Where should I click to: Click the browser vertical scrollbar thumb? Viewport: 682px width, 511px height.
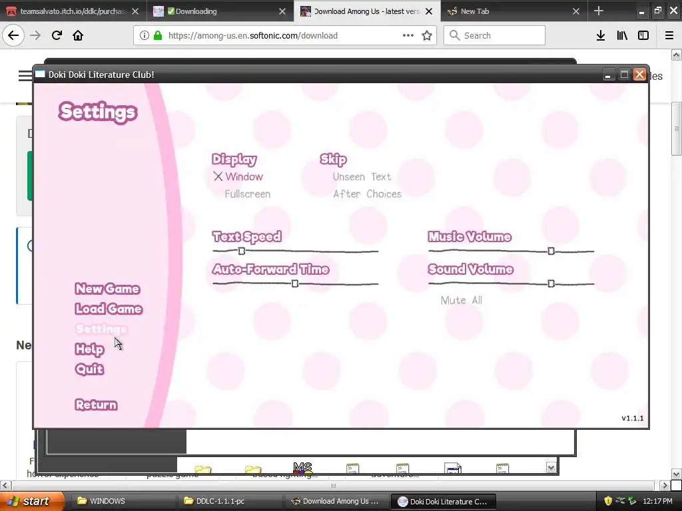[676, 128]
